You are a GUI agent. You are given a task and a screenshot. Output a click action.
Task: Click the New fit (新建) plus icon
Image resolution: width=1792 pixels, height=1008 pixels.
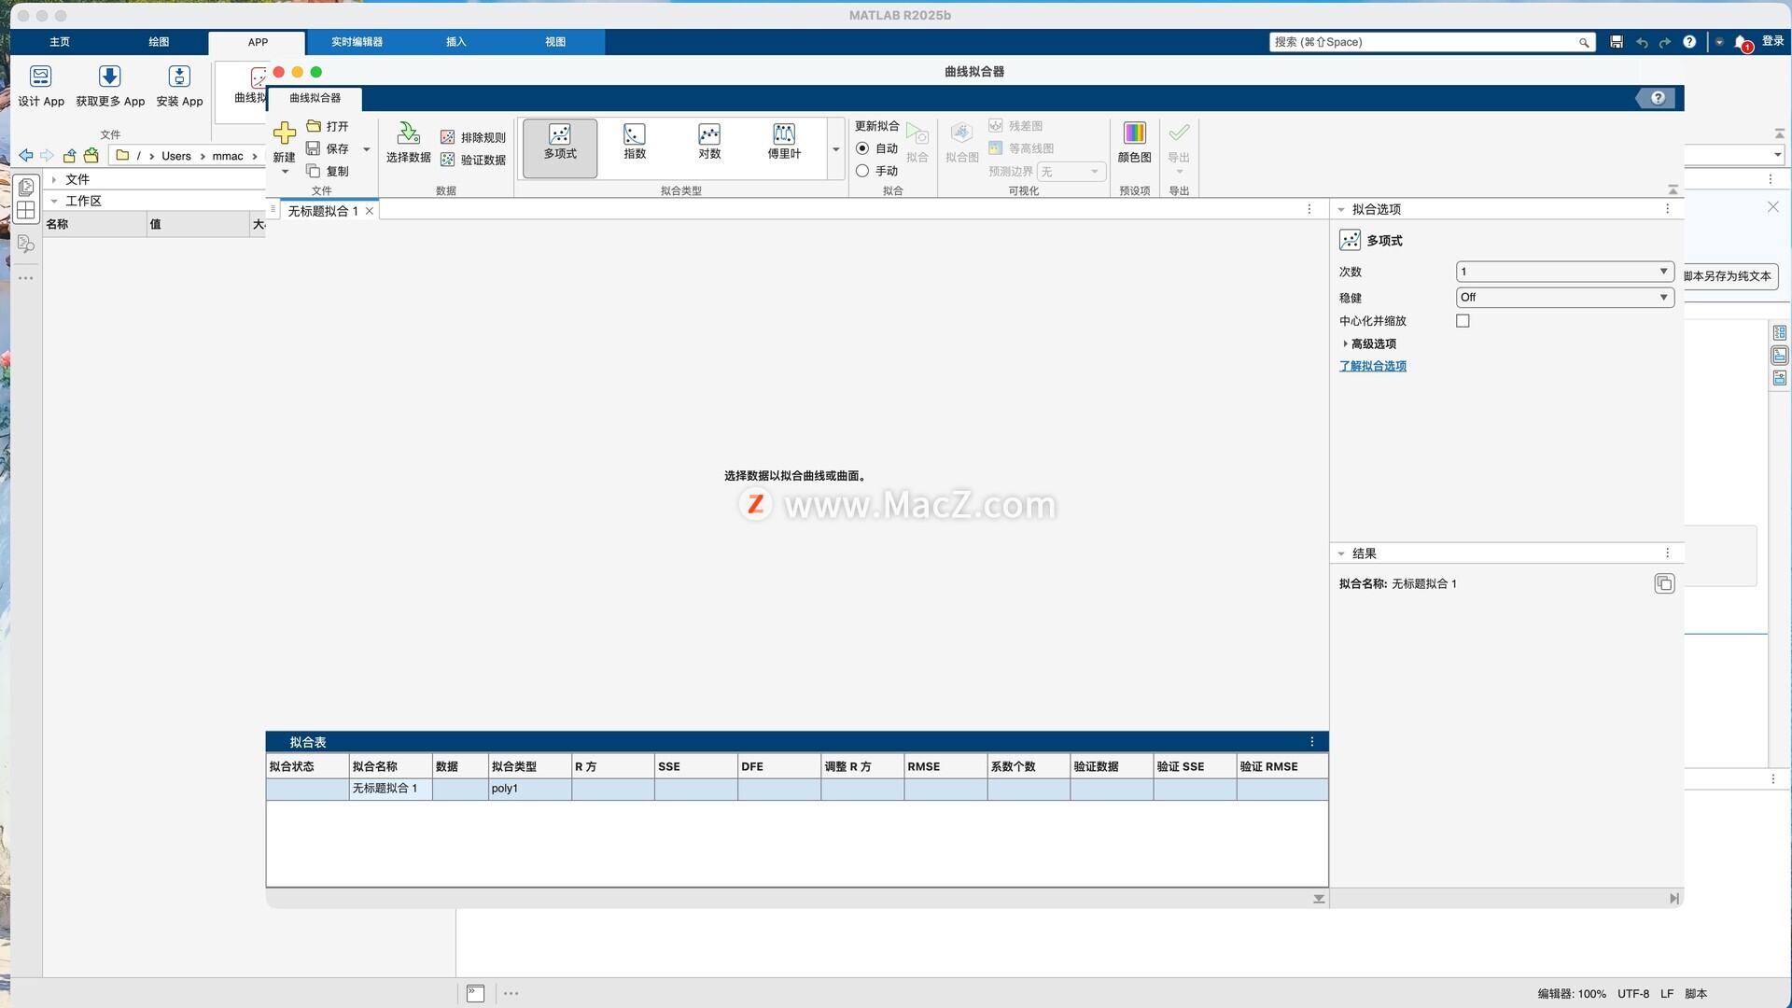coord(285,133)
